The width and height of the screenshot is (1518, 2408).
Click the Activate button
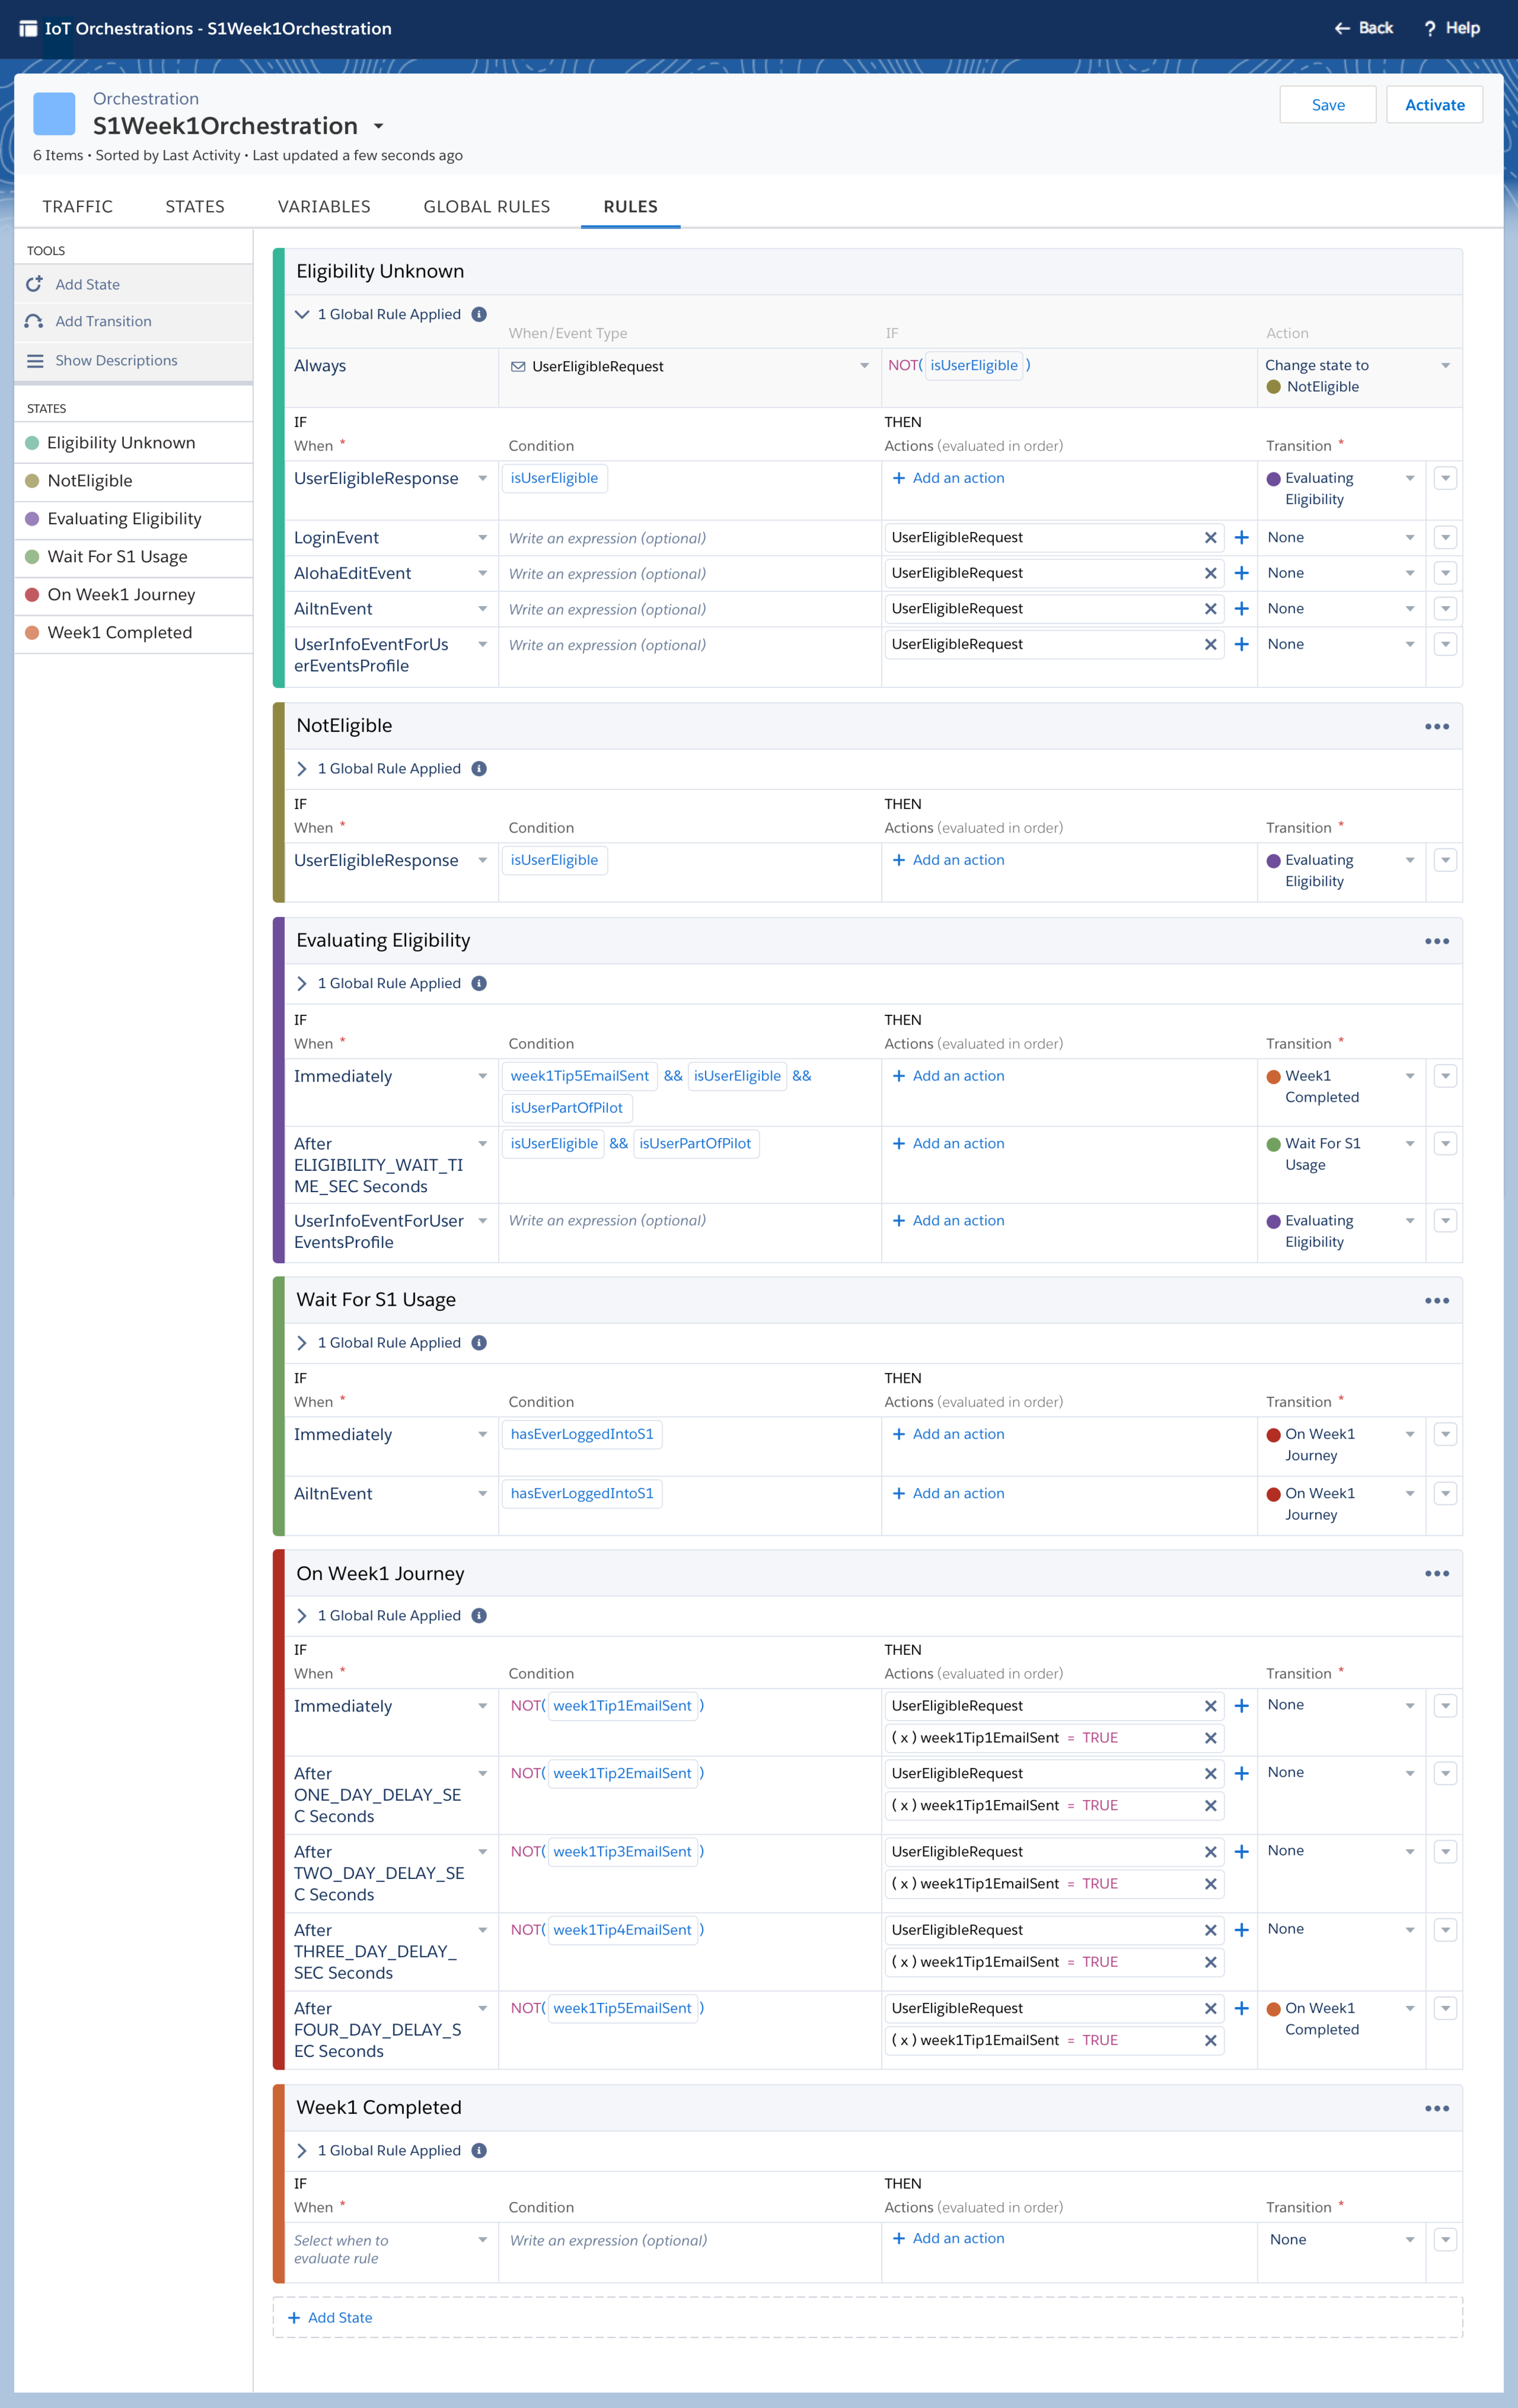click(1434, 105)
